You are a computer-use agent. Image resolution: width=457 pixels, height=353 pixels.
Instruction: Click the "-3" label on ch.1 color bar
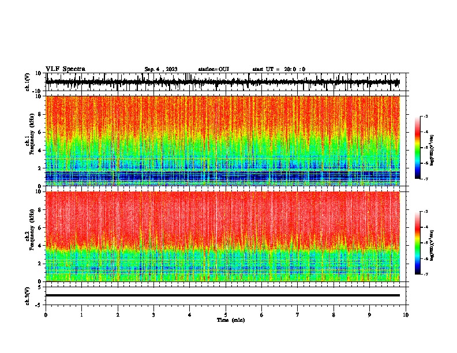425,116
